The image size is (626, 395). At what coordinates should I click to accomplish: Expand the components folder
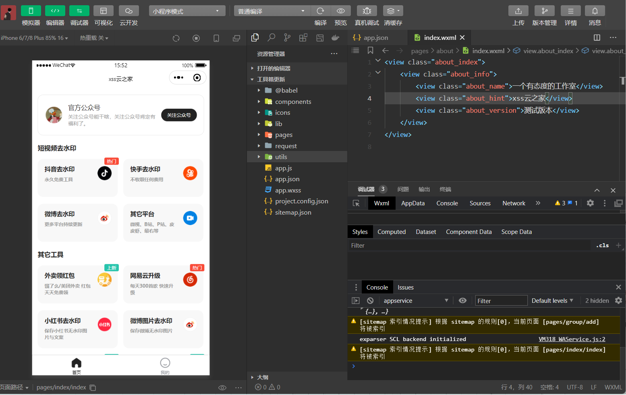click(297, 101)
